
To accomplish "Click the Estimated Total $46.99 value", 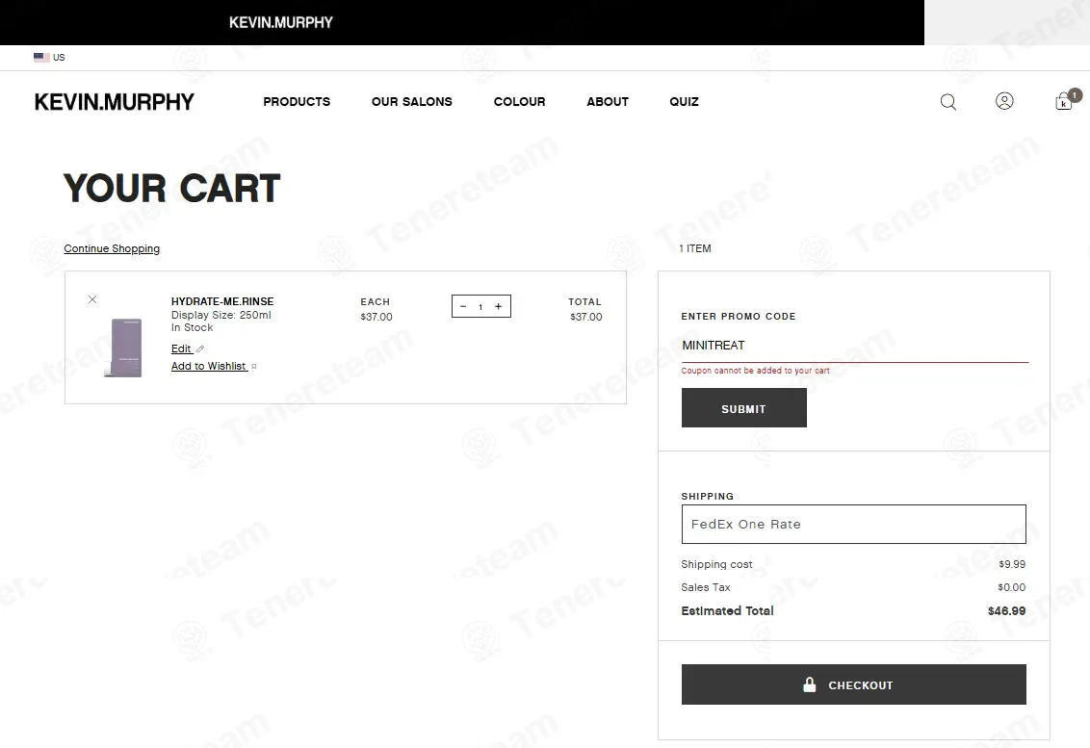I will pyautogui.click(x=1006, y=611).
